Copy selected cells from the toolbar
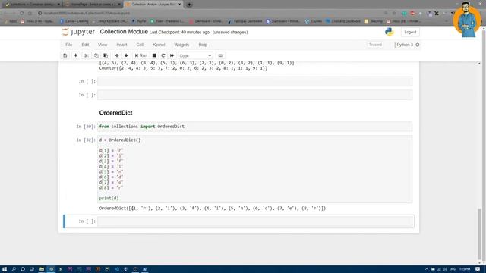486x273 pixels. point(96,55)
